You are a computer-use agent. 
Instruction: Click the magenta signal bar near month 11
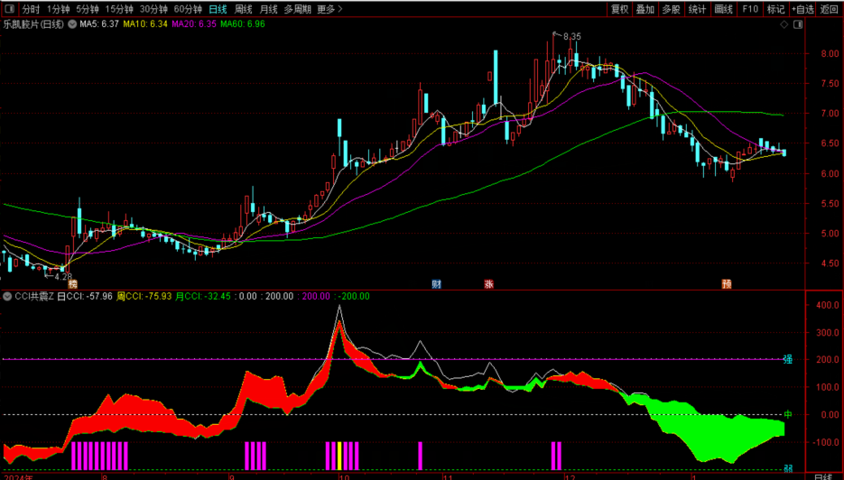pos(421,456)
